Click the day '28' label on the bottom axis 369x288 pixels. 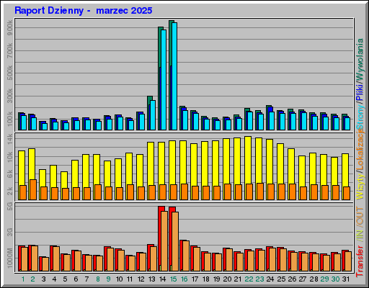[314, 279]
